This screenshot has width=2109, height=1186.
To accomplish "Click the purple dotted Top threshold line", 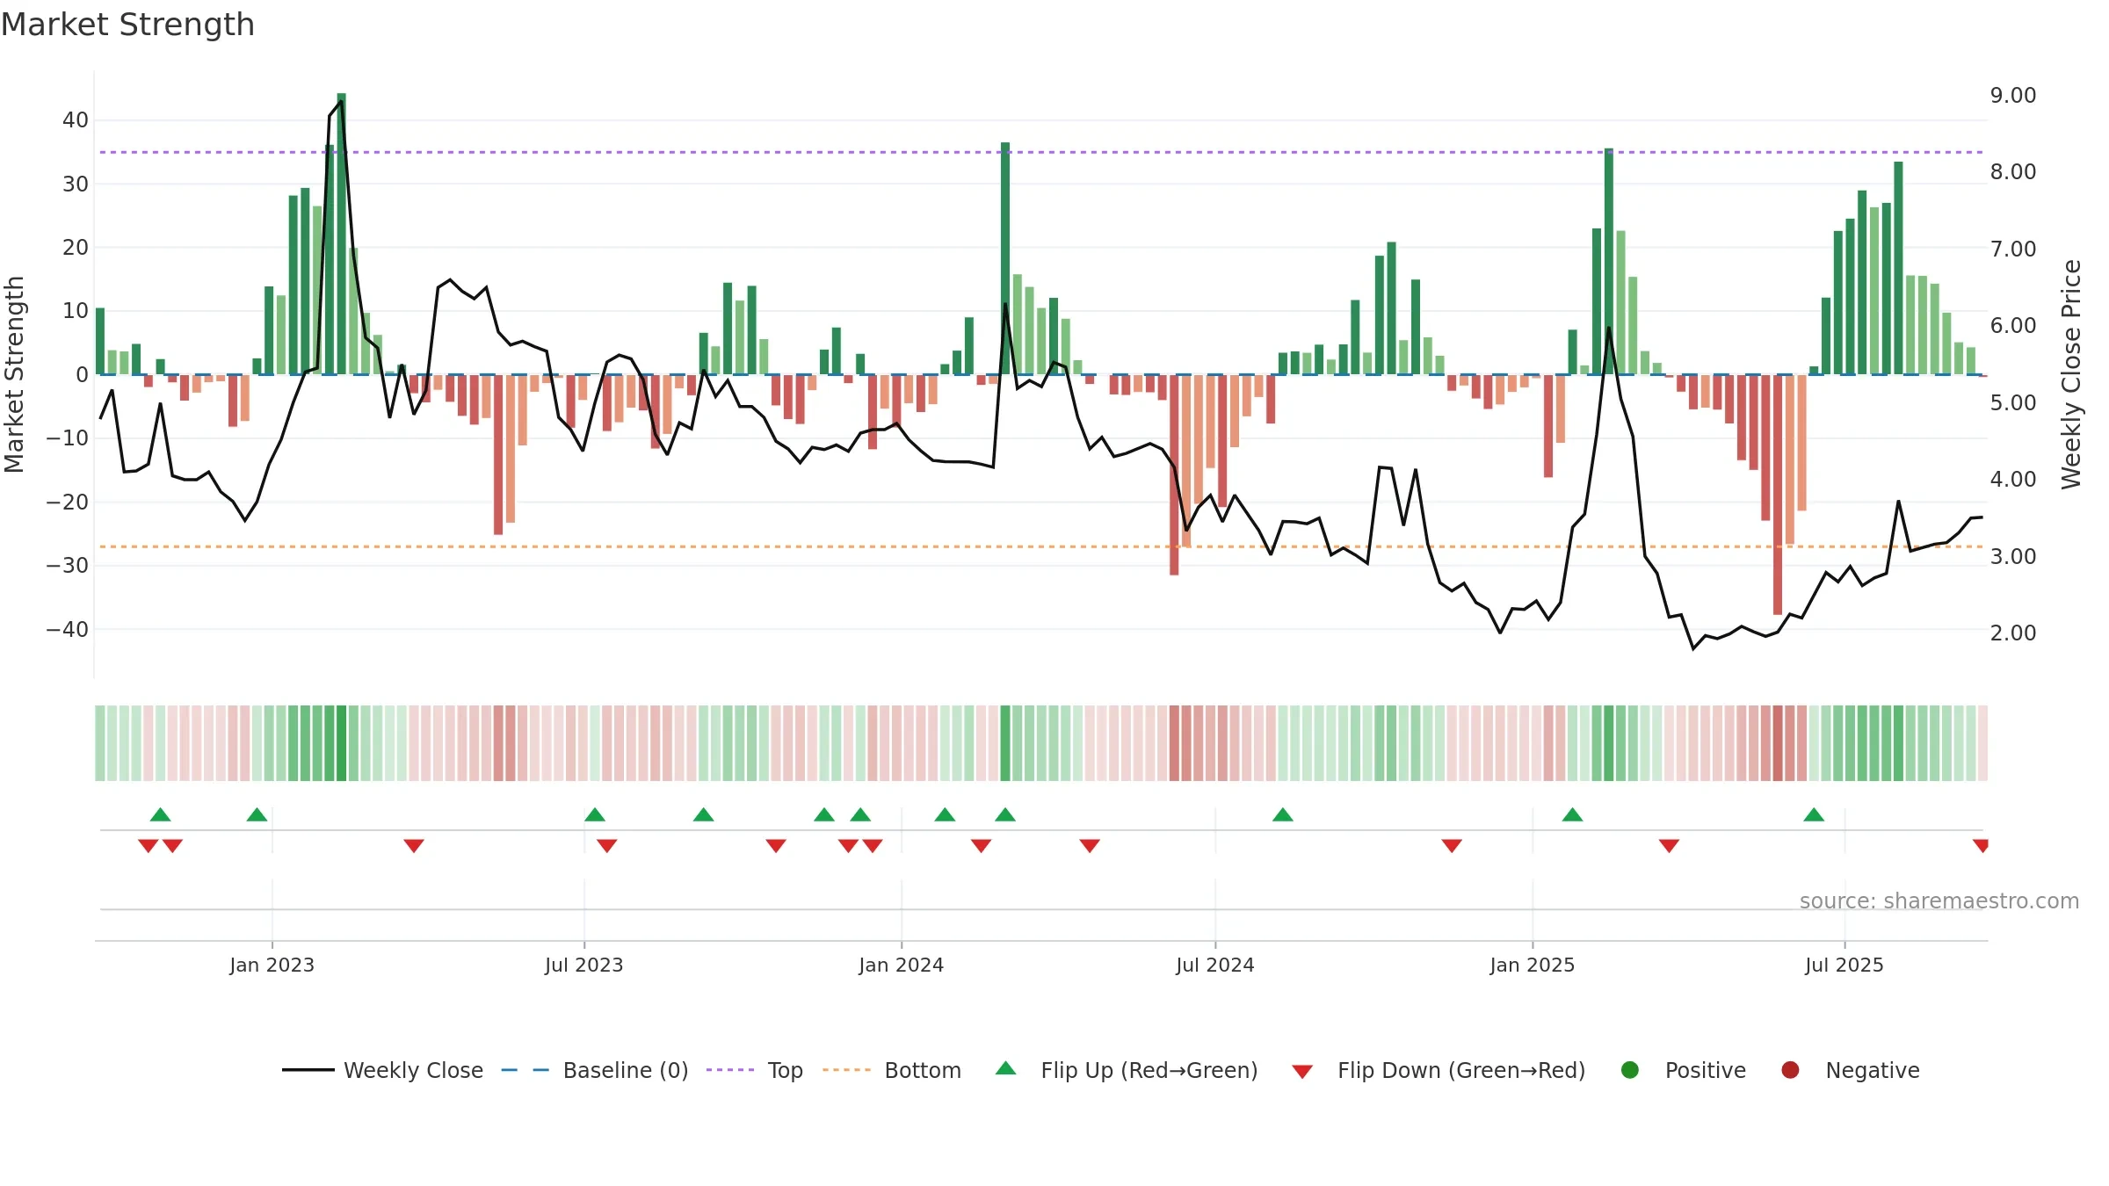I will click(x=1041, y=152).
